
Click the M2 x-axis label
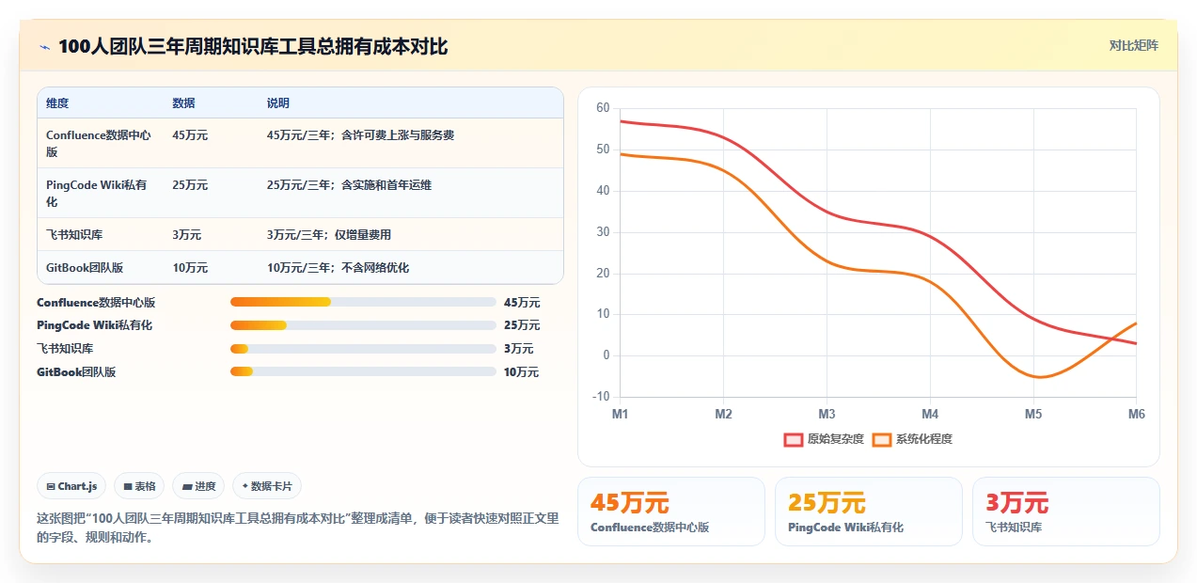click(x=724, y=414)
